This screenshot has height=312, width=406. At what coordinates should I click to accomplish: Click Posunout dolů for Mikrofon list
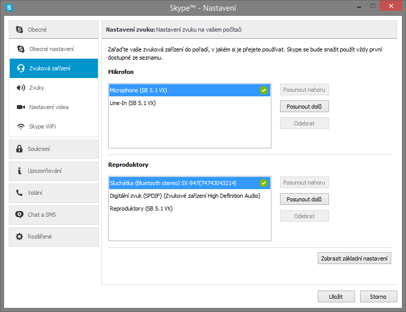tap(304, 107)
